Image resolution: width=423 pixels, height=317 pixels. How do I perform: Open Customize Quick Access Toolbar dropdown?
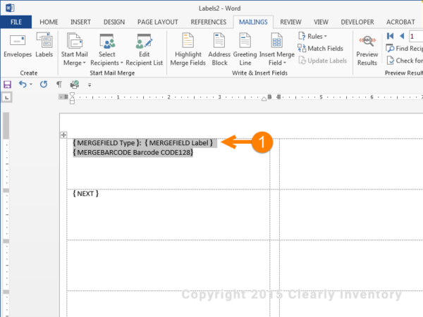[x=90, y=85]
